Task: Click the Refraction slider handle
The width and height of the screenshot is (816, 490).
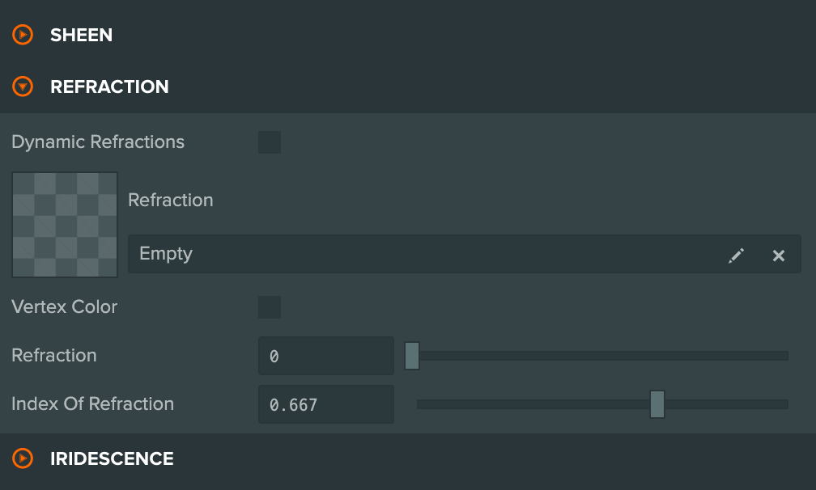Action: [412, 356]
